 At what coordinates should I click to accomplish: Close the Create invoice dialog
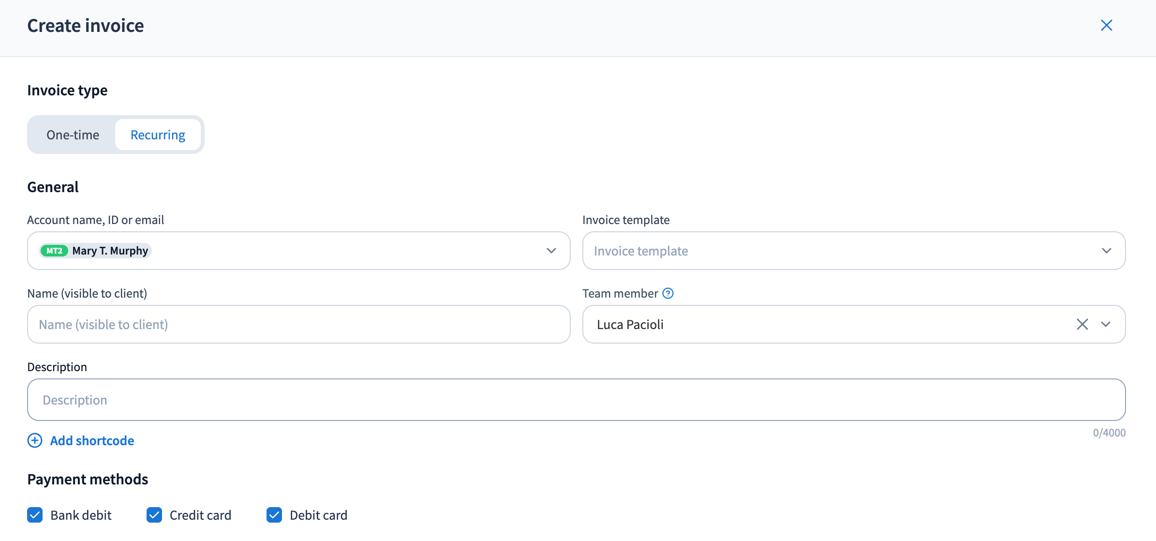click(x=1106, y=26)
